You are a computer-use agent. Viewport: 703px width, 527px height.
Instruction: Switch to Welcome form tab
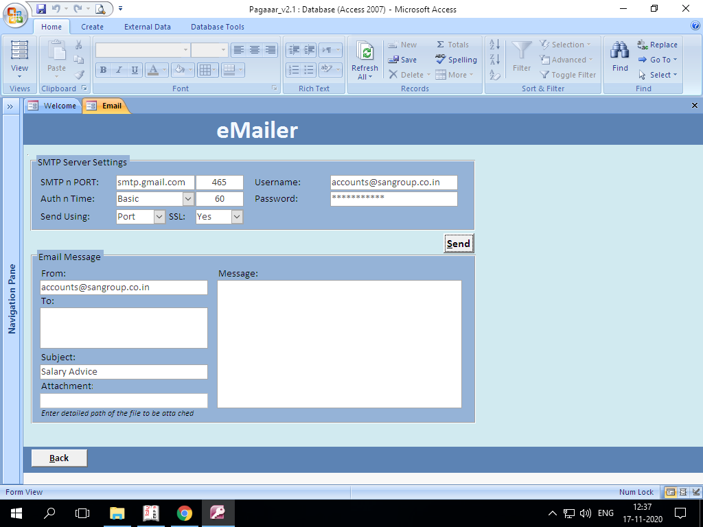(x=52, y=106)
